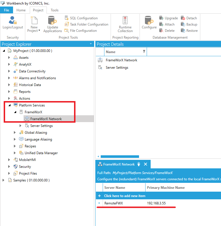Screen dimensions: 221x226
Task: Click the Login/Logout security icon
Action: point(13,20)
